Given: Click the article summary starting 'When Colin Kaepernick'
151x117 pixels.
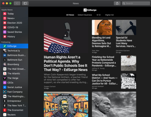Looking at the screenshot, I should [66, 78].
